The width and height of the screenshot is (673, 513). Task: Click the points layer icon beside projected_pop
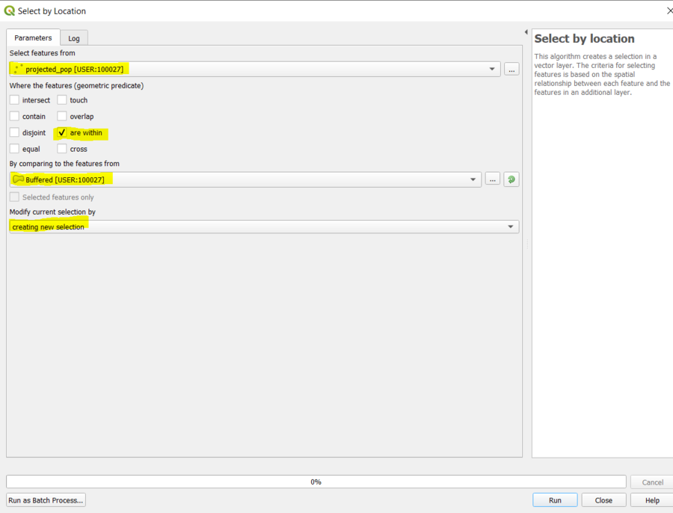(x=18, y=69)
